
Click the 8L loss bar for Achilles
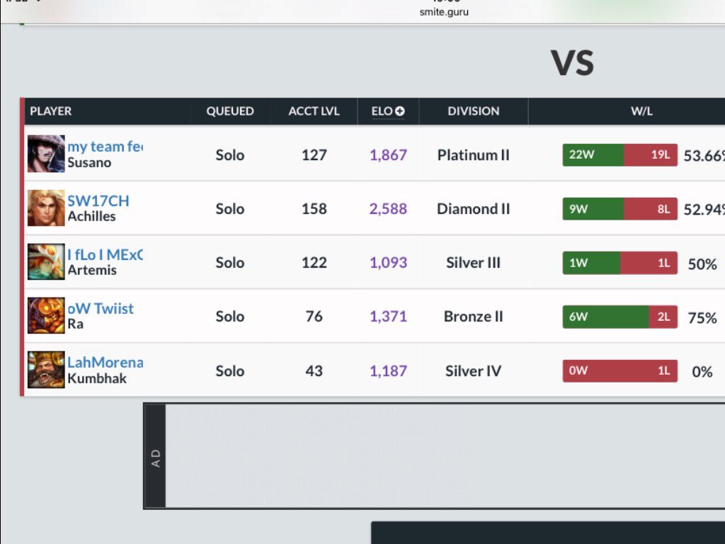[651, 209]
